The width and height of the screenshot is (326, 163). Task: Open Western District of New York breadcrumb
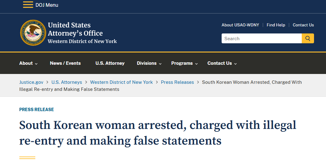122,82
